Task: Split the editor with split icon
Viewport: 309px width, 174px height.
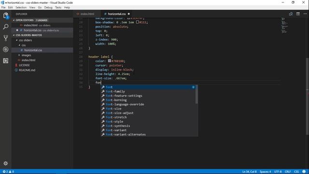Action: (x=298, y=14)
